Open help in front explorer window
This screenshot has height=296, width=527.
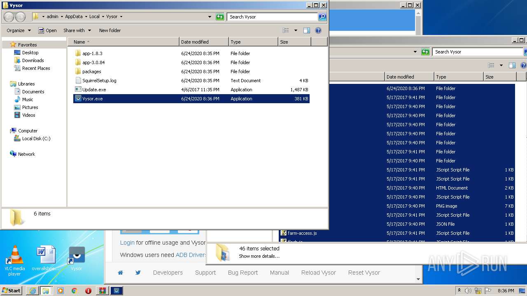click(x=318, y=30)
